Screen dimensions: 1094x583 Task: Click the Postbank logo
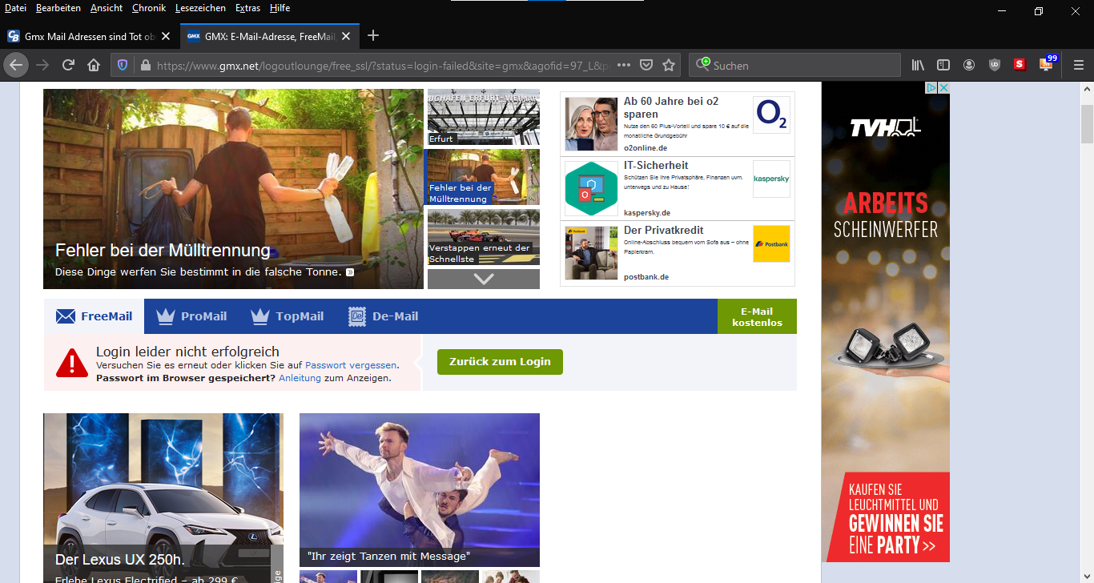click(771, 243)
